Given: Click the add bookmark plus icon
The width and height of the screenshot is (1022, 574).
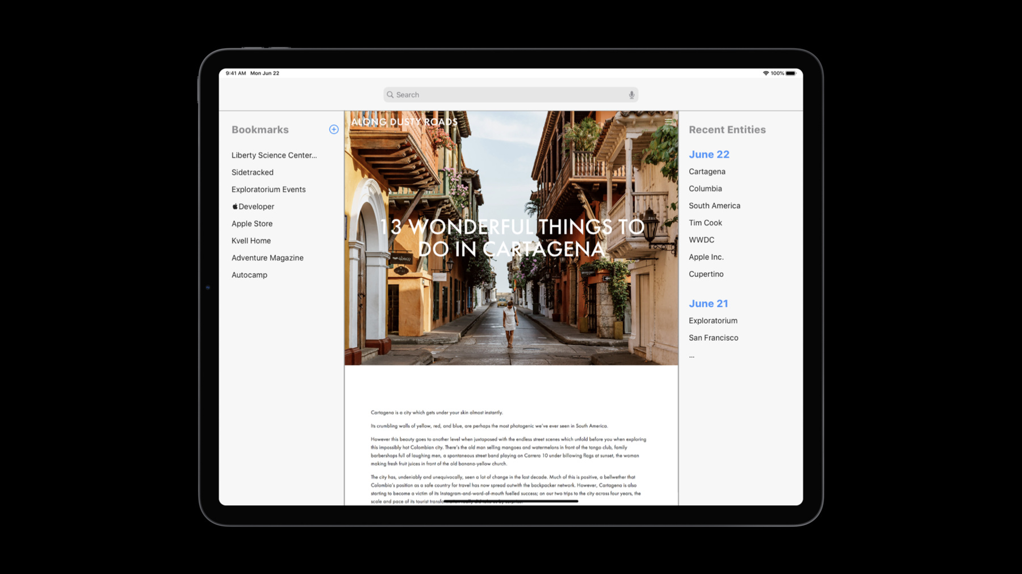Looking at the screenshot, I should pos(334,129).
